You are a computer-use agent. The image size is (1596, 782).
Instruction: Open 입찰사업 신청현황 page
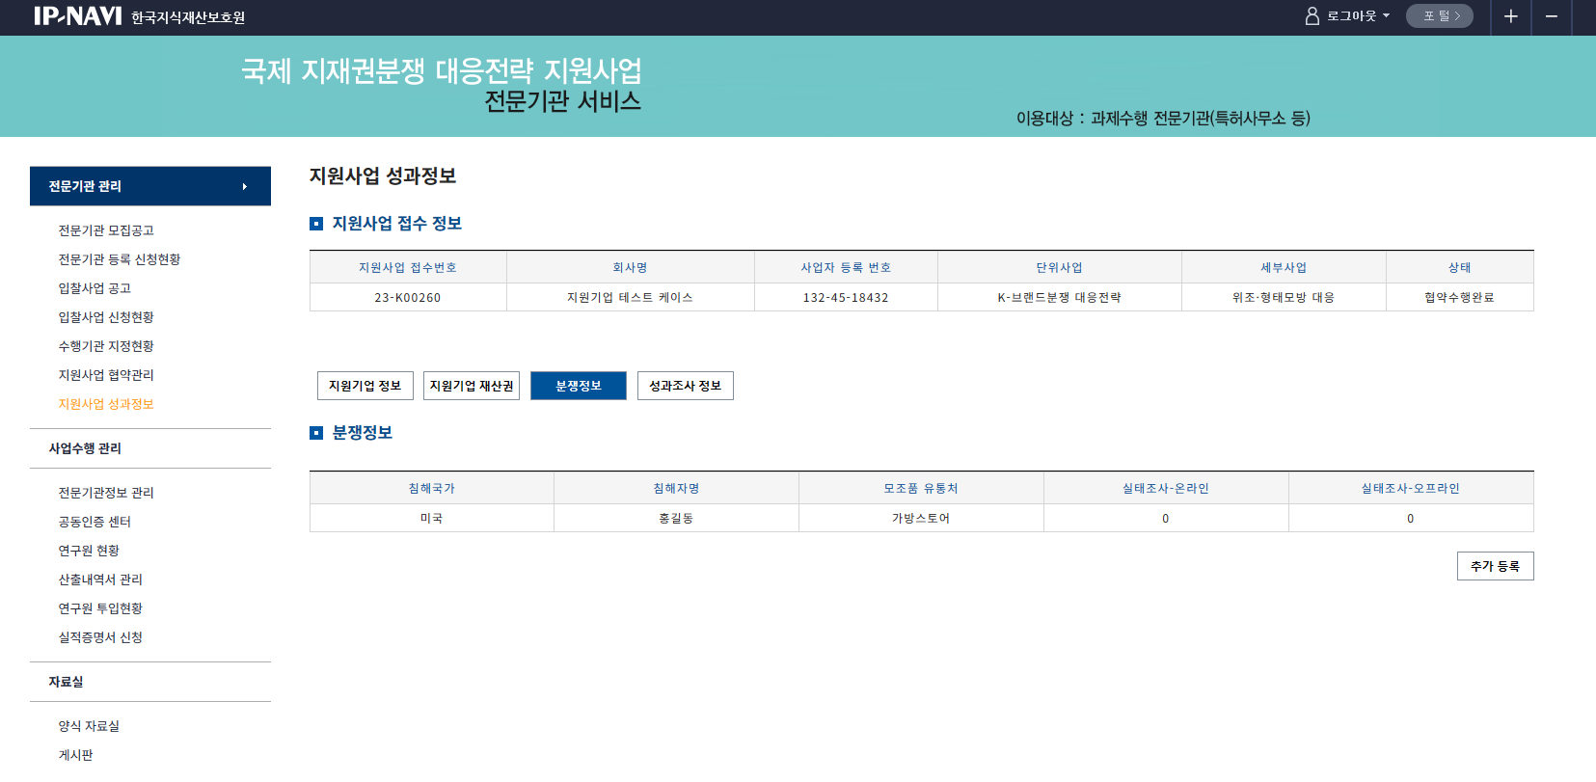pyautogui.click(x=106, y=317)
